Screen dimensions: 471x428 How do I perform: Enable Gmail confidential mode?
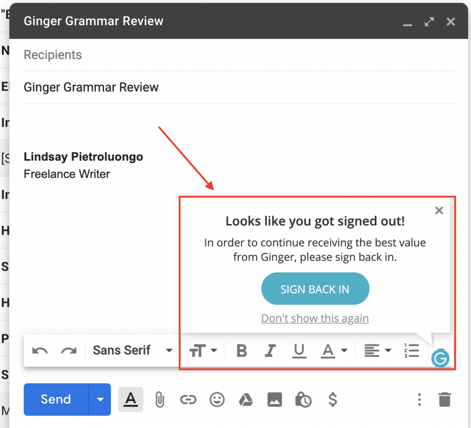[303, 399]
